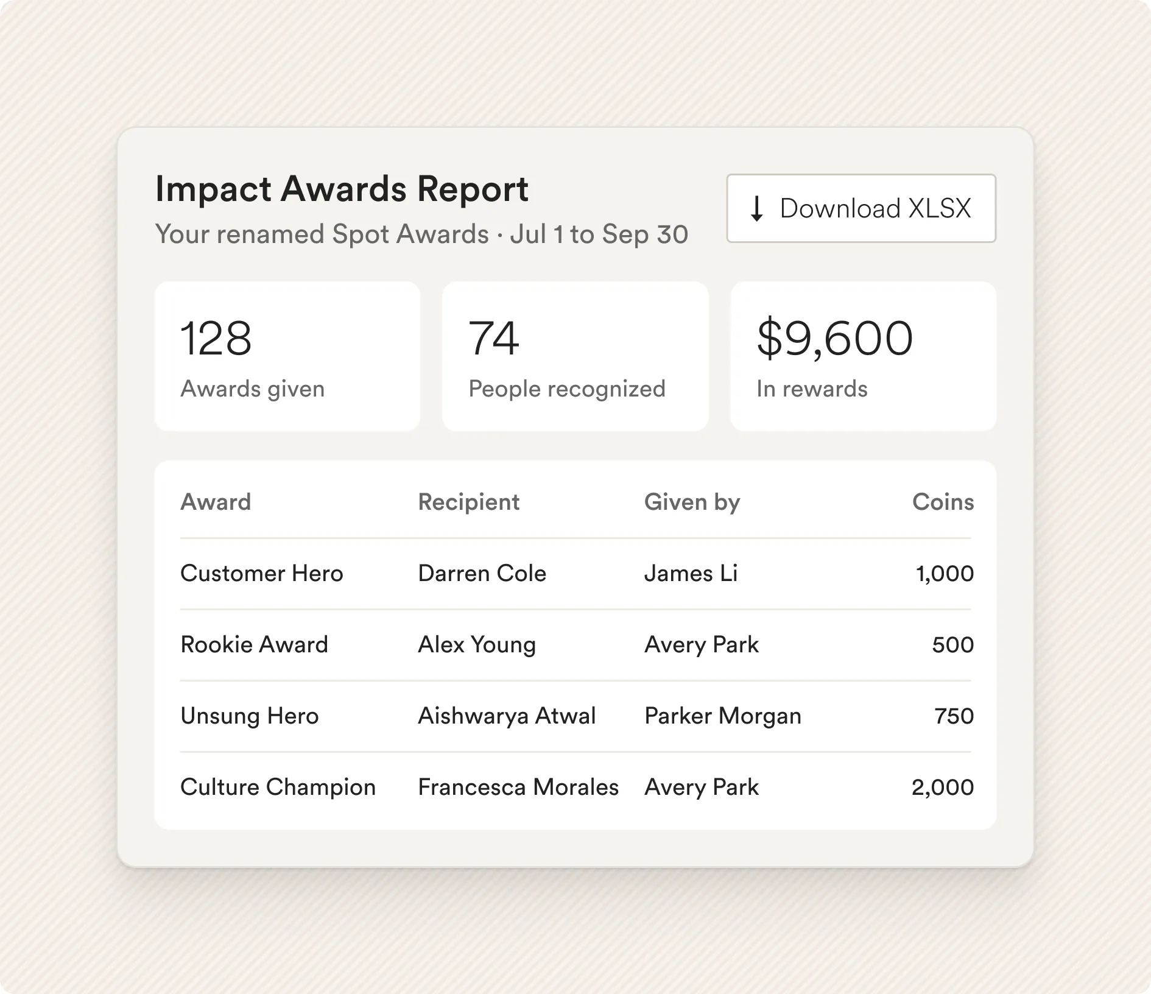Click the Recipient column header
1151x994 pixels.
tap(469, 502)
